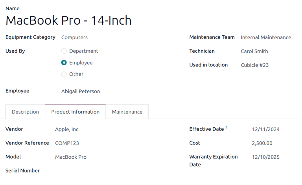Select the Department radio button
Image resolution: width=302 pixels, height=185 pixels.
coord(64,51)
